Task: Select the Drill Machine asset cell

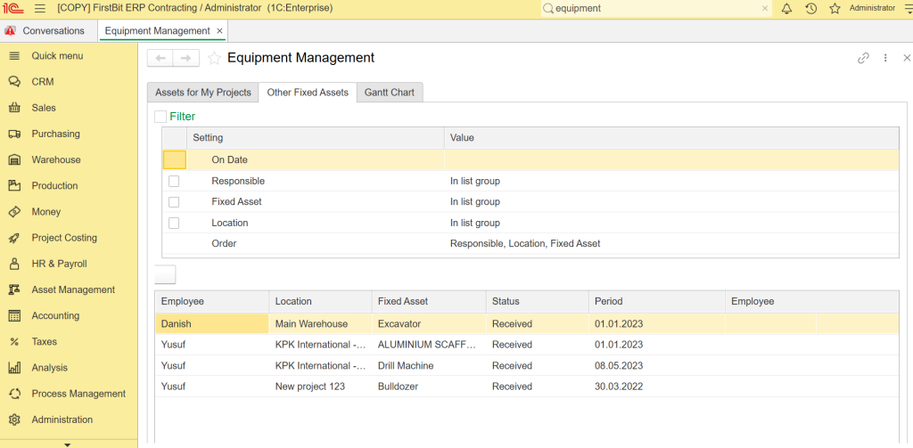Action: pos(429,366)
